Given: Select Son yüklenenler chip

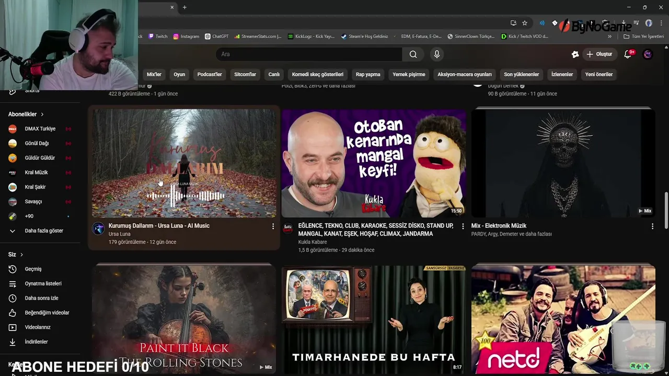Looking at the screenshot, I should pyautogui.click(x=521, y=75).
